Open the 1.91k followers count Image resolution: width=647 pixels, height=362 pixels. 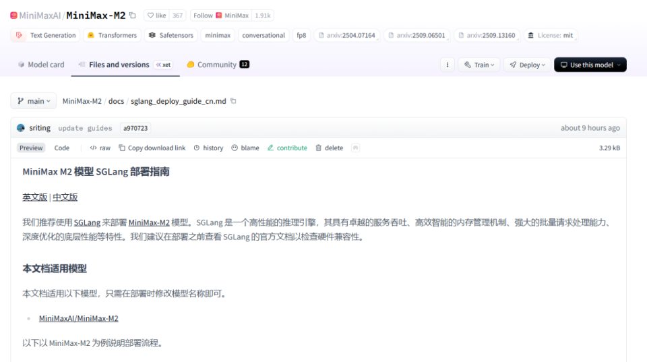tap(262, 16)
